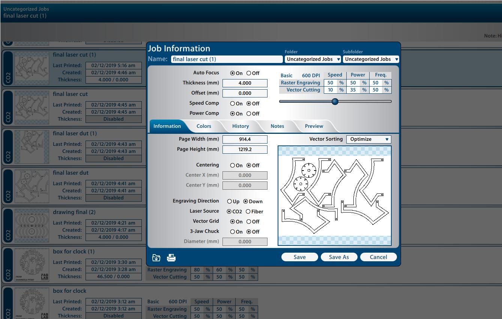502x319 pixels.
Task: Select the final laser dut (1) thumbnail
Action: 32,147
